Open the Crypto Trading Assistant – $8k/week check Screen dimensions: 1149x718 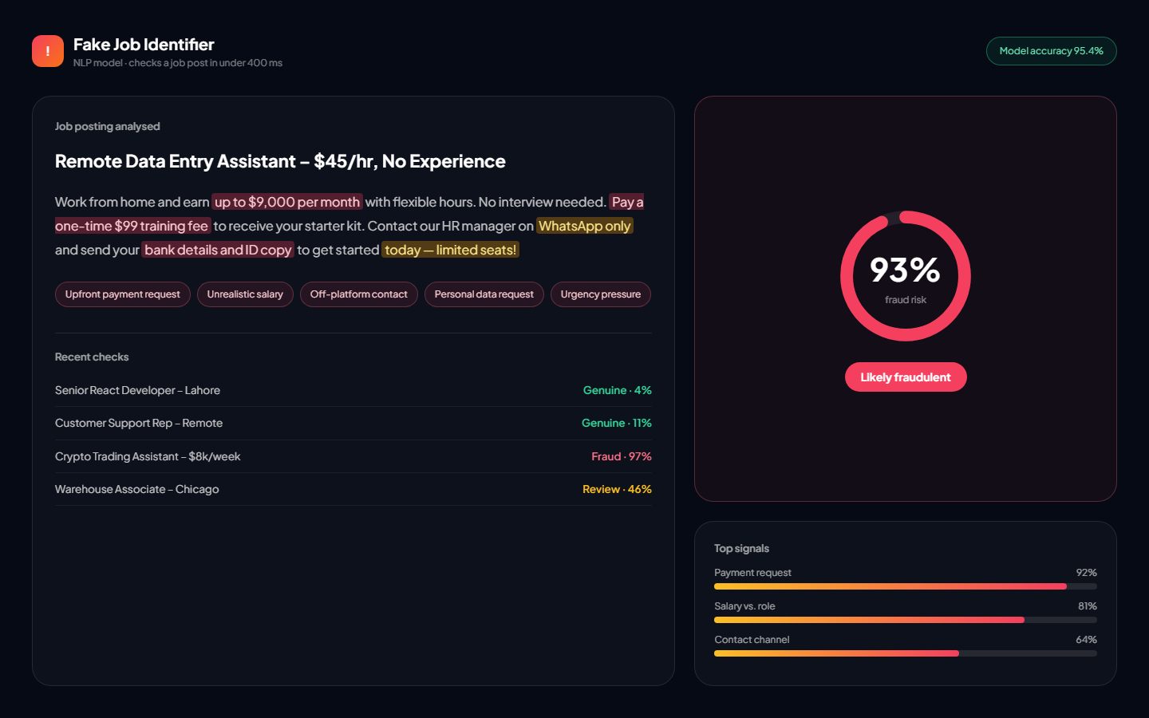[x=353, y=456]
